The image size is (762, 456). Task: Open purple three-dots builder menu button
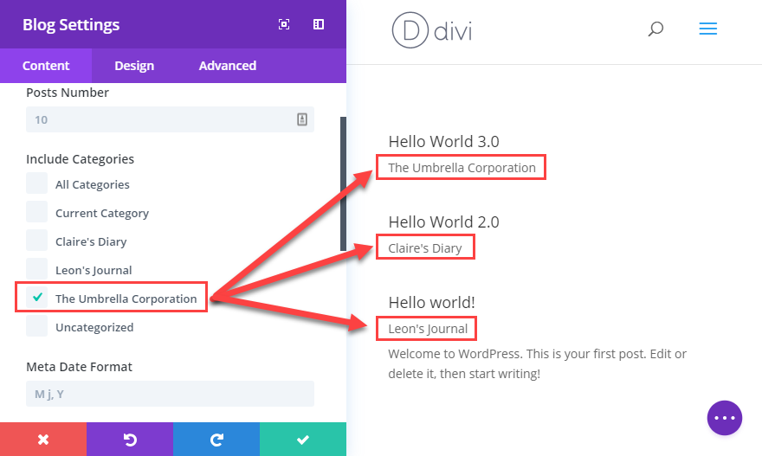725,418
